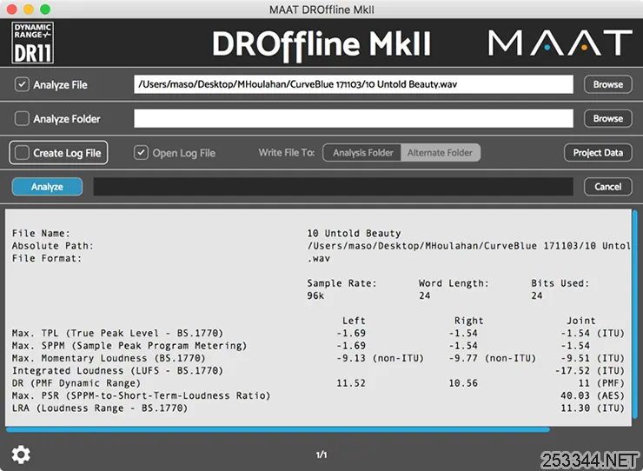Click the LRA value '11.30'
The width and height of the screenshot is (643, 471).
tap(575, 408)
